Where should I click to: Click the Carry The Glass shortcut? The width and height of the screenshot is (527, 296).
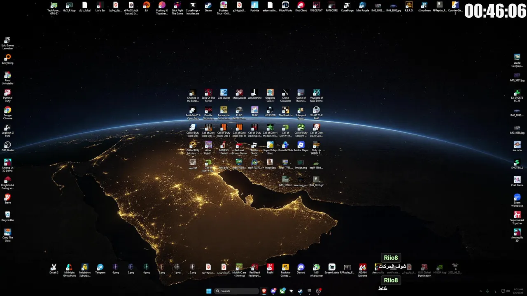(x=7, y=235)
